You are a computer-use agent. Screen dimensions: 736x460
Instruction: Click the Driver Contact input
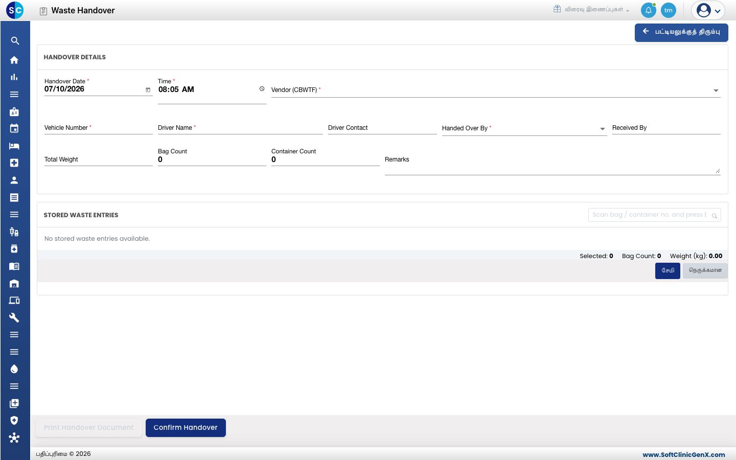click(382, 128)
